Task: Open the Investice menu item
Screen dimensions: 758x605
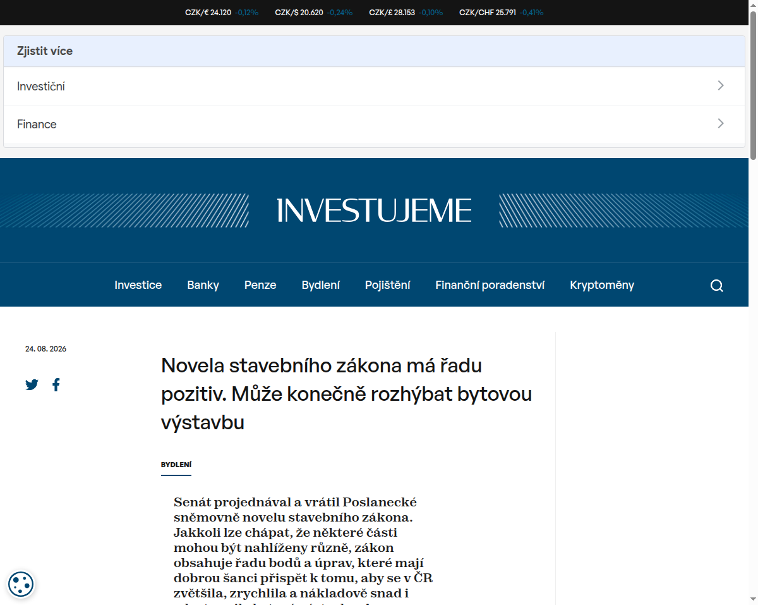Action: click(x=138, y=285)
